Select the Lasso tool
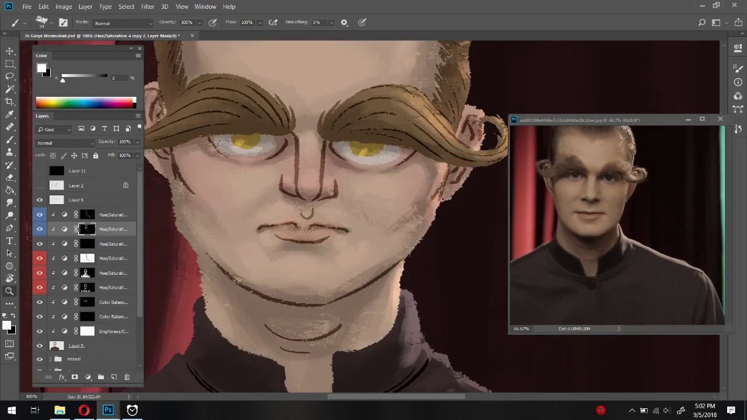Screen dimensions: 747x420 click(x=10, y=76)
